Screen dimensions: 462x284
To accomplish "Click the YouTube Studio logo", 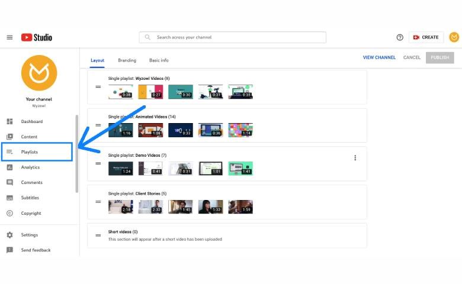I will (37, 37).
